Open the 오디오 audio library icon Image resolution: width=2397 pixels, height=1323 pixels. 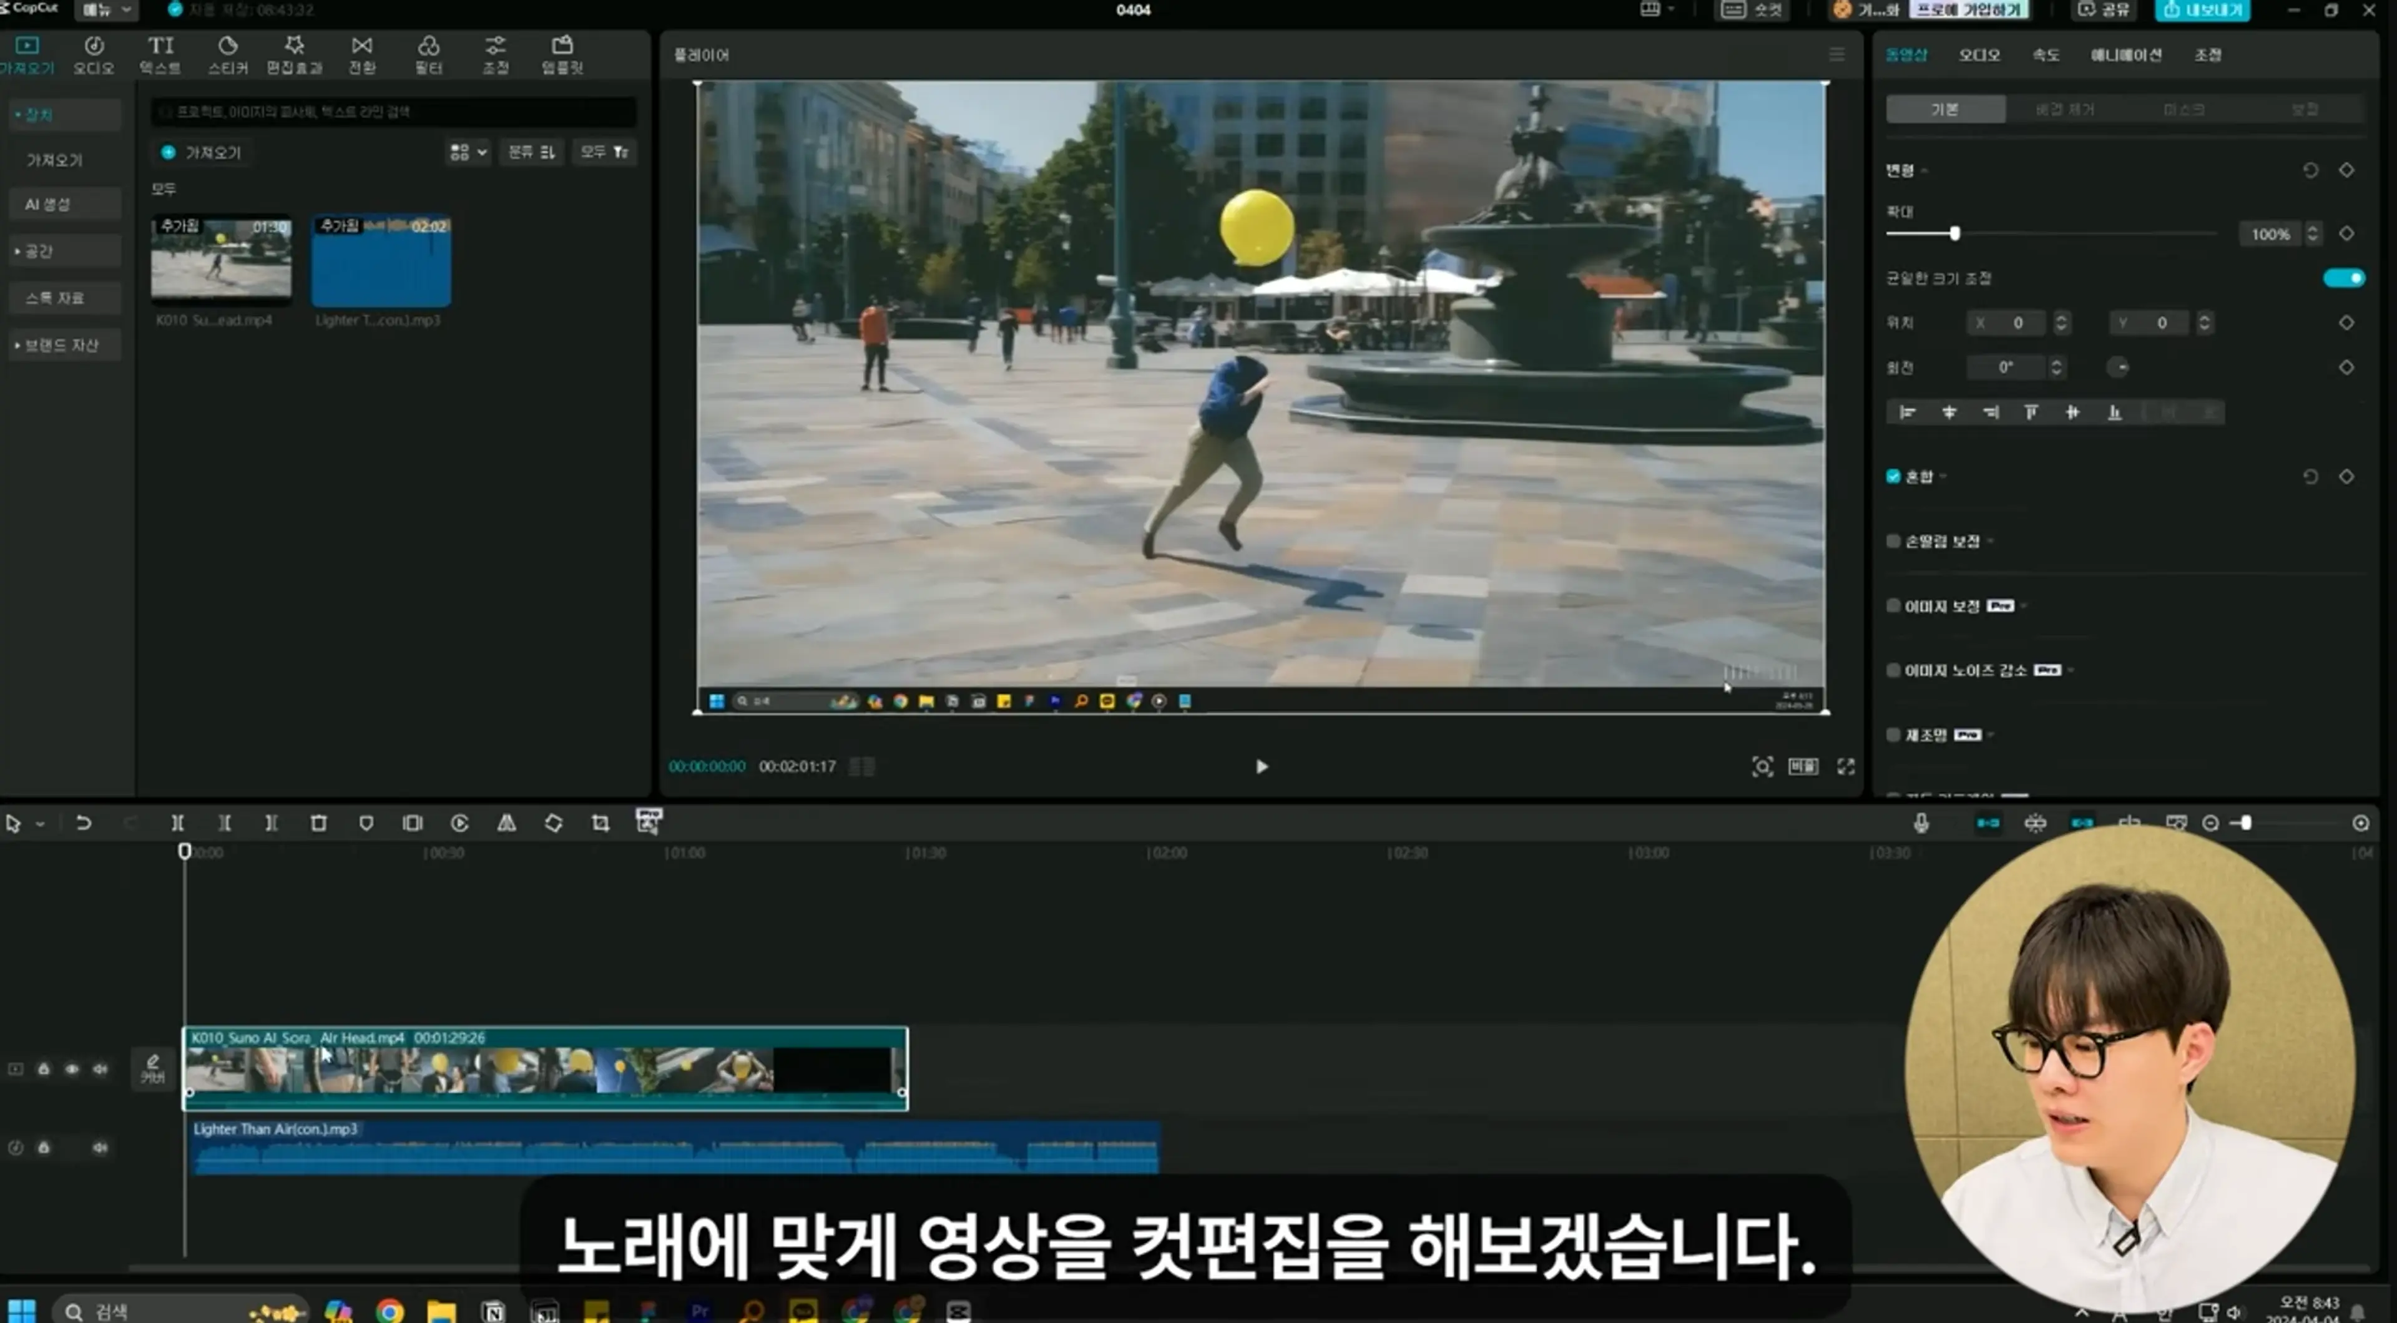tap(94, 55)
